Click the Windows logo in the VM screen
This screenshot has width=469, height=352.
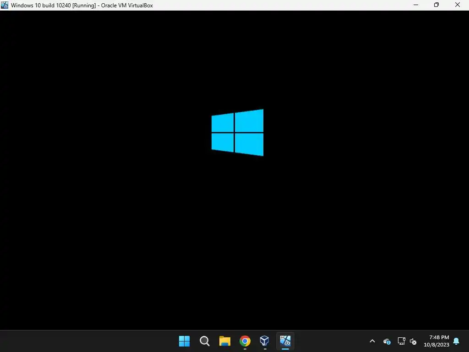coord(238,132)
